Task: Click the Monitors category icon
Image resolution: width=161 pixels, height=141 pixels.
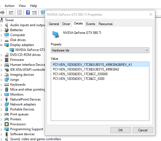Action: point(7,94)
